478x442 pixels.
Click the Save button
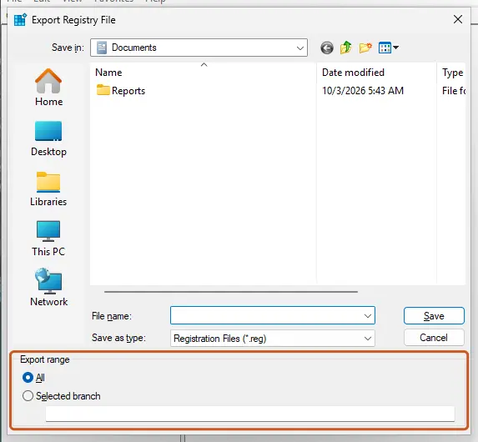(x=434, y=316)
